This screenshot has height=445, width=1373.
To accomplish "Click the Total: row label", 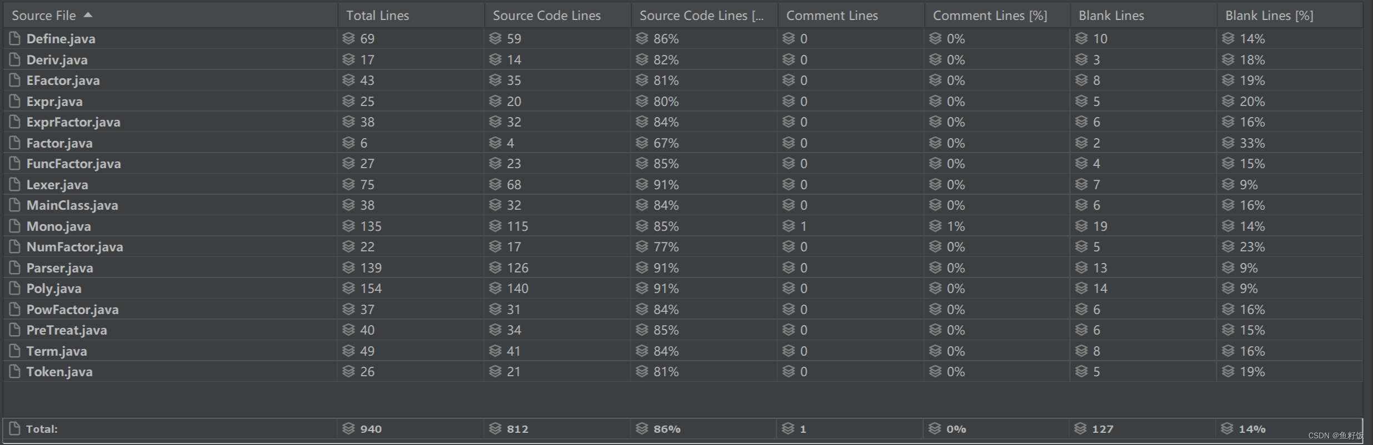I will click(42, 429).
